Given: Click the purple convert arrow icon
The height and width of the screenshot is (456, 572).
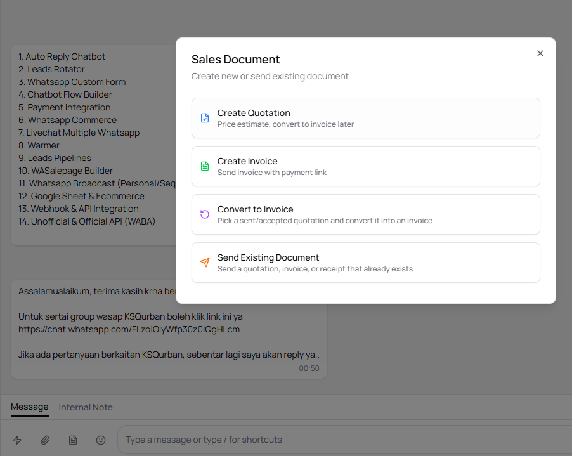Looking at the screenshot, I should [x=205, y=214].
